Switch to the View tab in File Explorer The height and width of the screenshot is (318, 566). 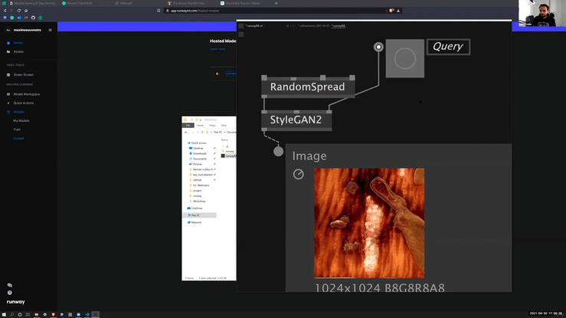click(x=224, y=125)
